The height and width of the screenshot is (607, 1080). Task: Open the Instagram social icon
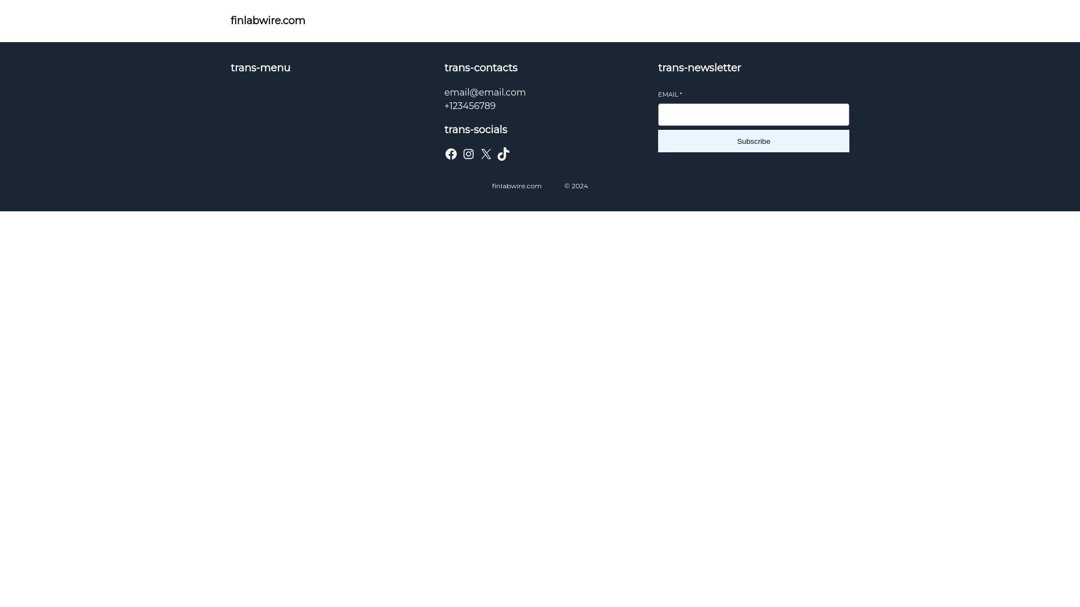tap(469, 154)
